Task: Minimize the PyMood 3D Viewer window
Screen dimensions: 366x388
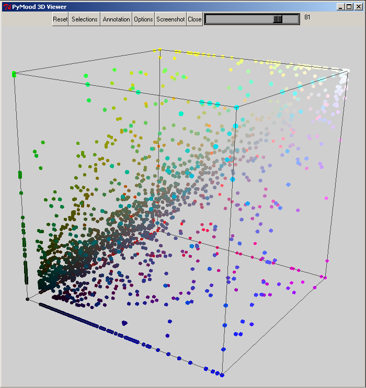Action: coord(340,7)
